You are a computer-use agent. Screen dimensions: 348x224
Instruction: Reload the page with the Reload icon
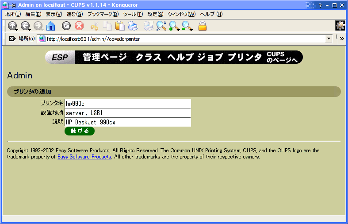coord(66,26)
